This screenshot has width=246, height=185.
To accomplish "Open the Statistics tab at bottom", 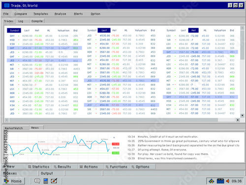I will 39,167.
